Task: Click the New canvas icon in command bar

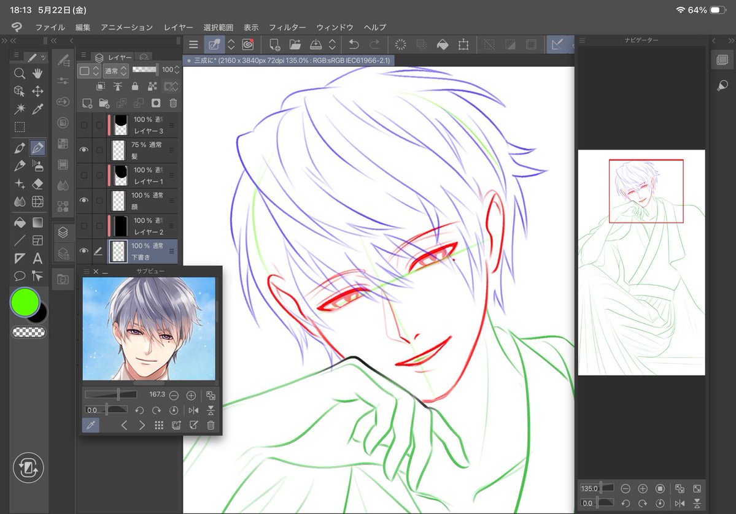Action: coord(274,45)
